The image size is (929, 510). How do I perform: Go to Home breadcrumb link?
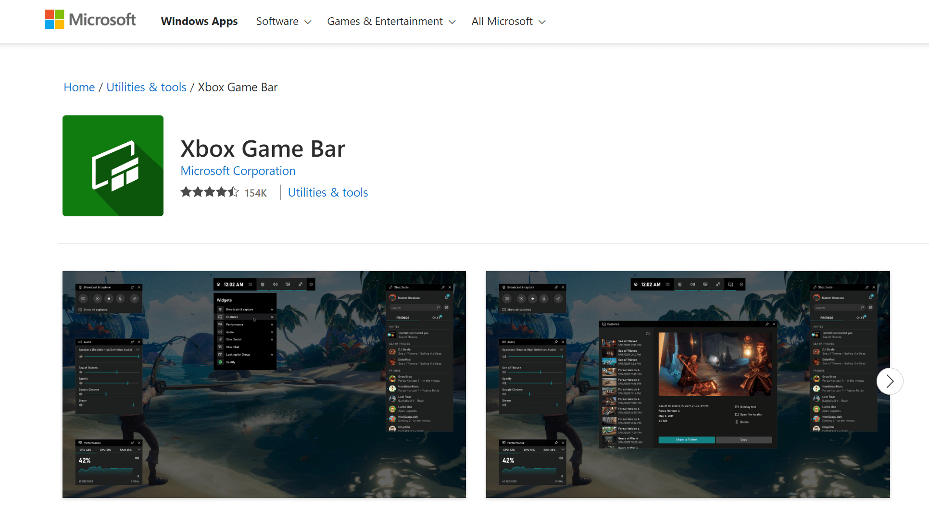pyautogui.click(x=79, y=87)
